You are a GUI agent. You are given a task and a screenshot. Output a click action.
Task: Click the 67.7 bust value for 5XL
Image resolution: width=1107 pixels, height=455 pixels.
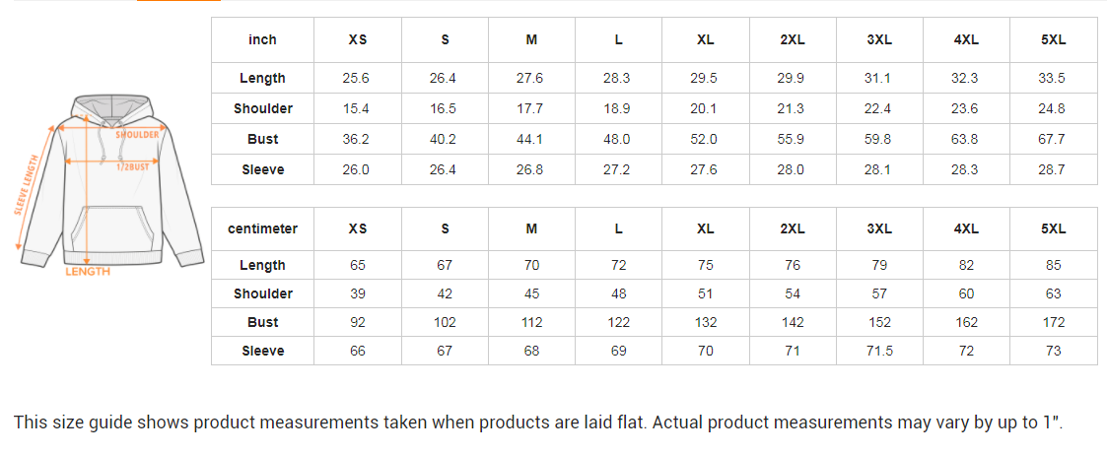click(1053, 139)
